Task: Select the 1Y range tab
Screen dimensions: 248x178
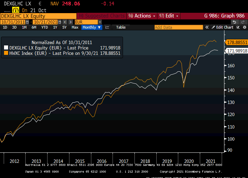Action: pyautogui.click(x=55, y=27)
